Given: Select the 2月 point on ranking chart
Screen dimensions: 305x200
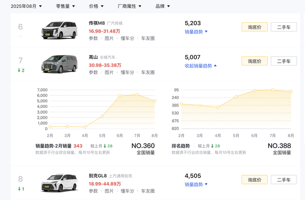Looking at the screenshot, I should (x=181, y=104).
